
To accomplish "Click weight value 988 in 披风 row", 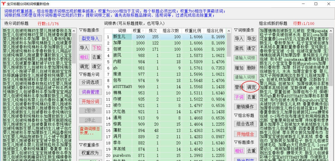I will [139, 56].
